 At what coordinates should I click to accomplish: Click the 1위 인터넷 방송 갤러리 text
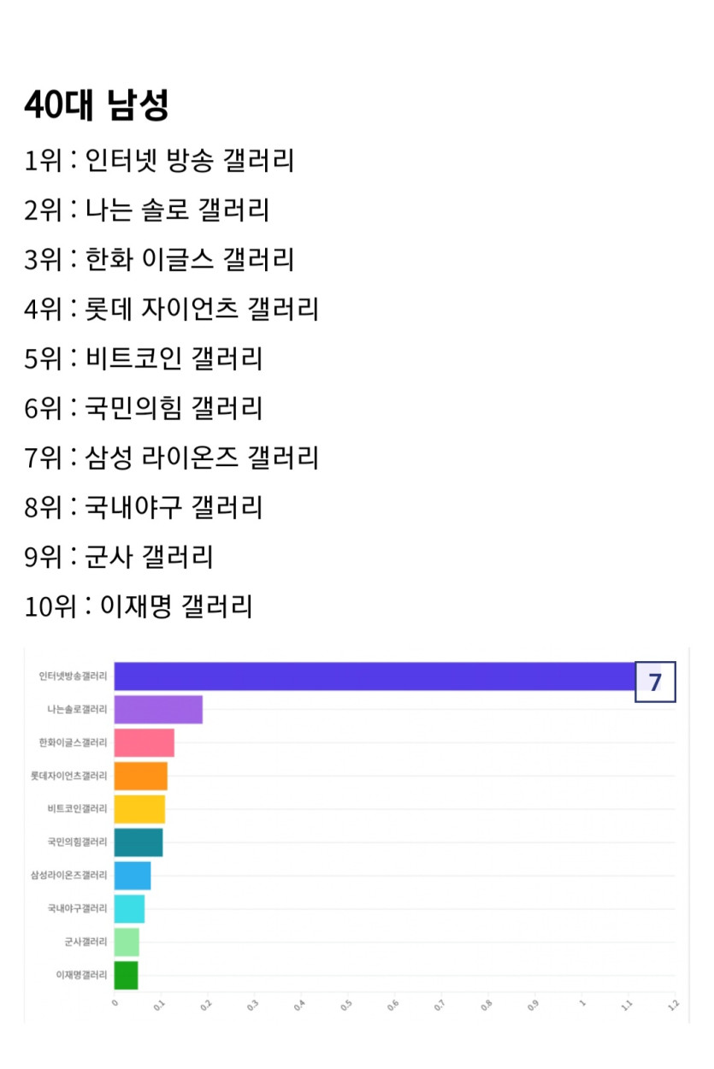[159, 160]
